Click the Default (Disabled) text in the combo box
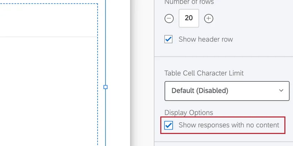293x146 pixels. tap(200, 91)
